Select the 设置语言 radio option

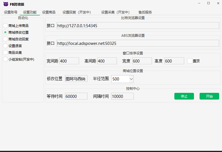[x=5, y=46]
